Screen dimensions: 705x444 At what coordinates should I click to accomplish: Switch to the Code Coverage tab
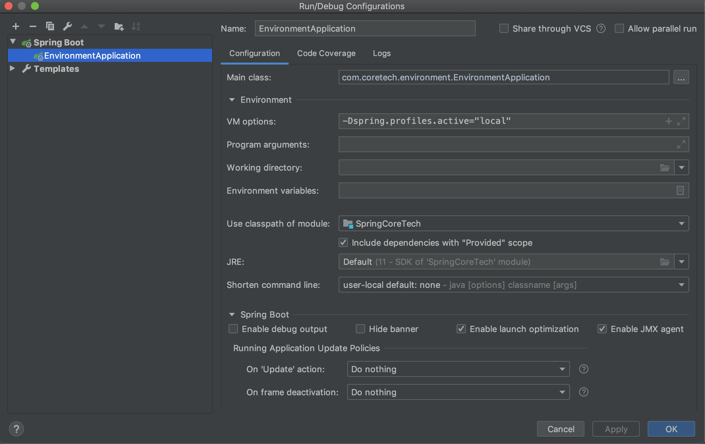326,53
